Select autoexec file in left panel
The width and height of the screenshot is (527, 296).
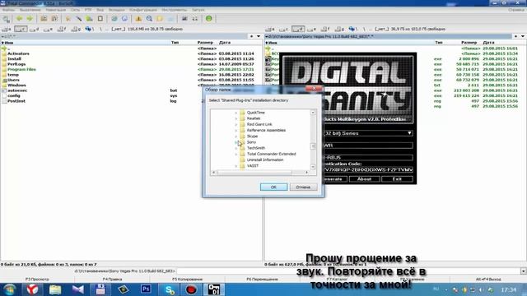tap(17, 90)
